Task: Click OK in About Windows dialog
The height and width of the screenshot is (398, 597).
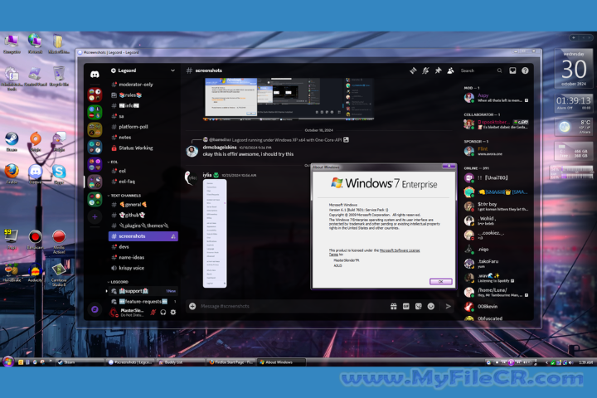Action: (440, 281)
